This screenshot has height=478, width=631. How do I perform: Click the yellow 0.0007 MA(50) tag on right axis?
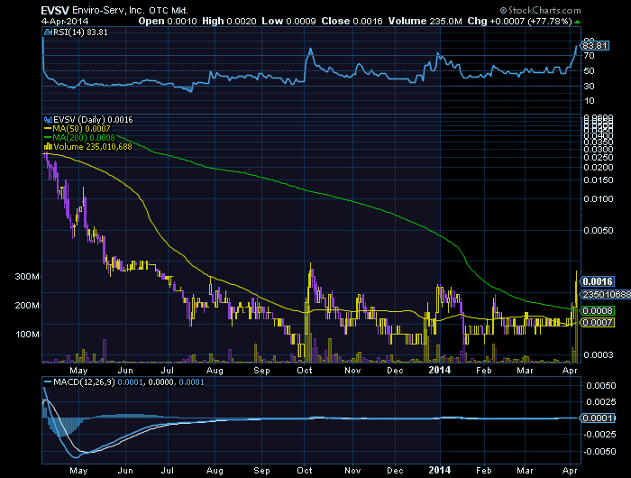(598, 323)
